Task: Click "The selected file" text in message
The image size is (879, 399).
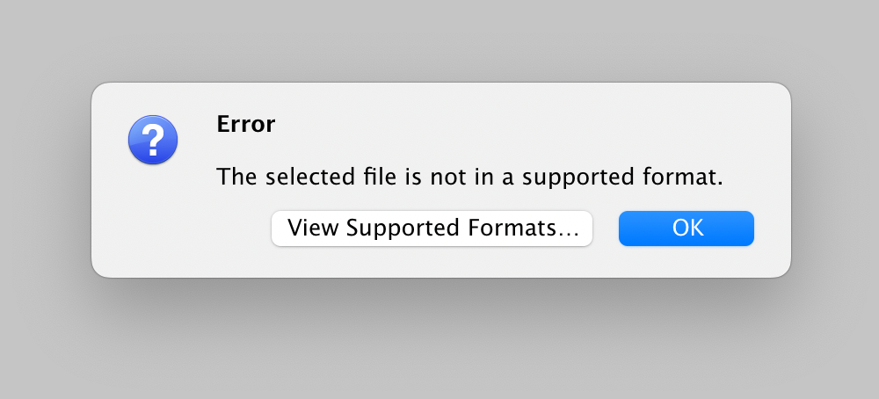Action: point(286,177)
